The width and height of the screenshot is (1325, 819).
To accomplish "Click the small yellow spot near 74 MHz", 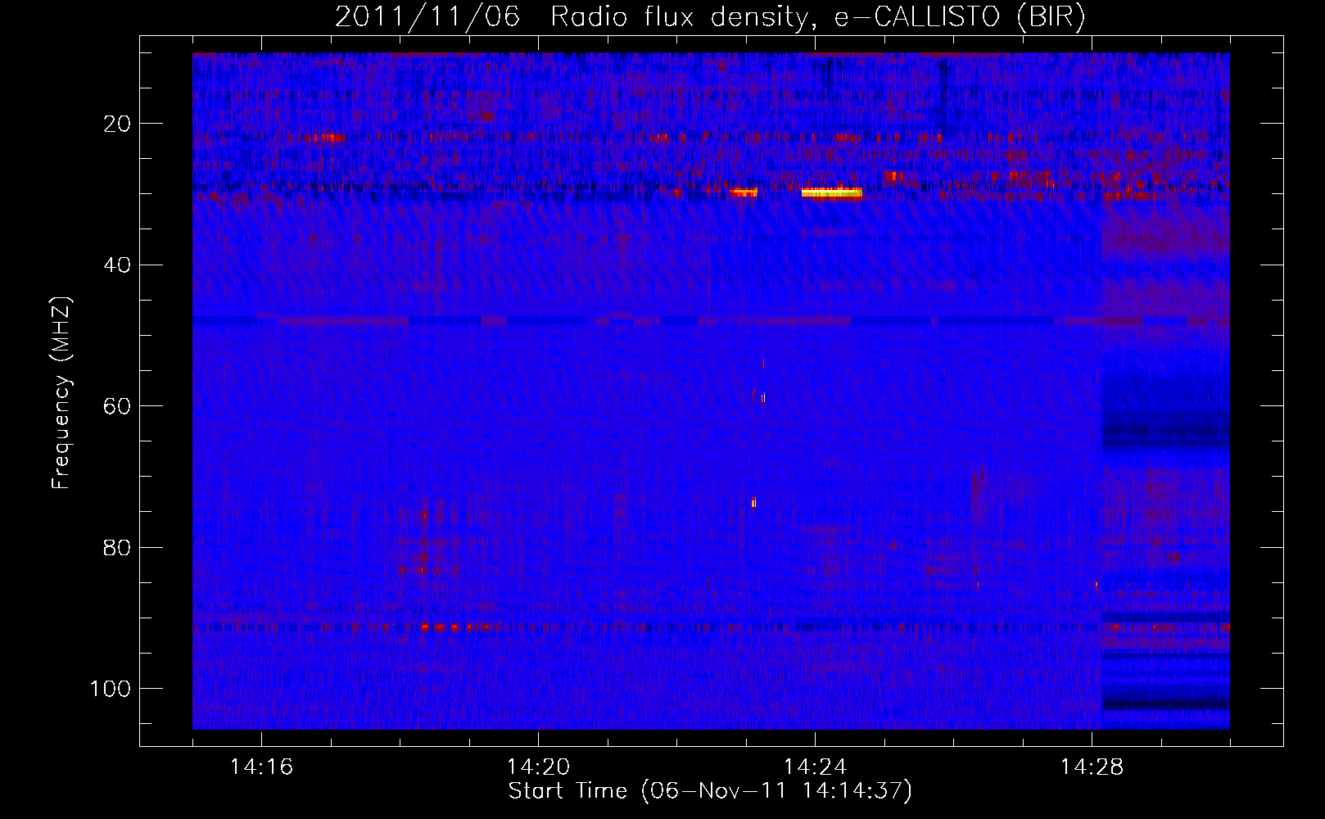I will coord(753,503).
